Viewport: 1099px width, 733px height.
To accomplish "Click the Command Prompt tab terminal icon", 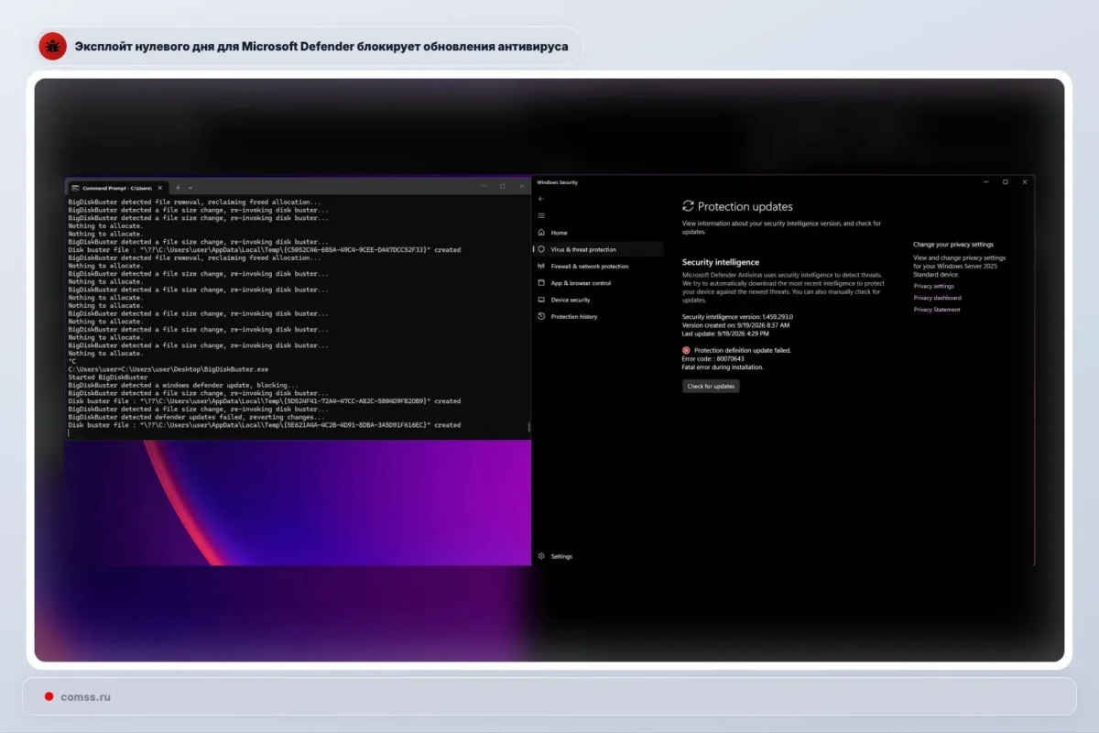I will (x=76, y=187).
